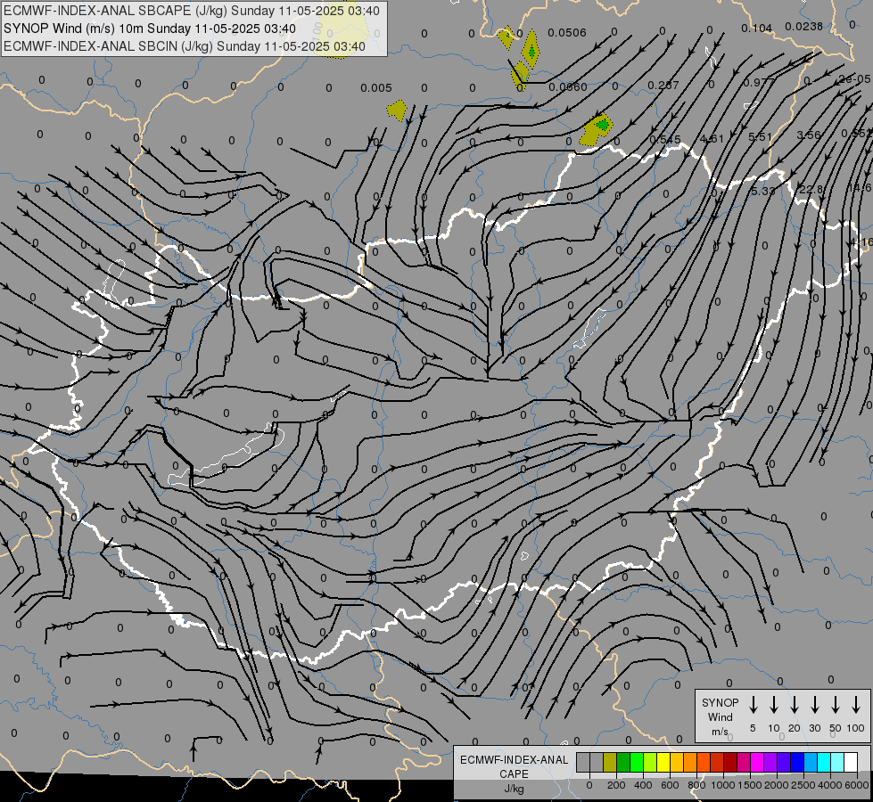
Task: Select the bright magenta swatch in the CAPE legend
Action: pos(757,763)
